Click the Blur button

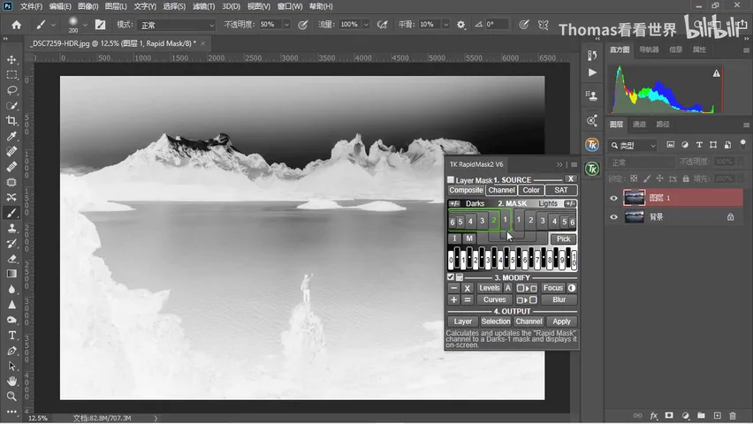[x=559, y=299]
